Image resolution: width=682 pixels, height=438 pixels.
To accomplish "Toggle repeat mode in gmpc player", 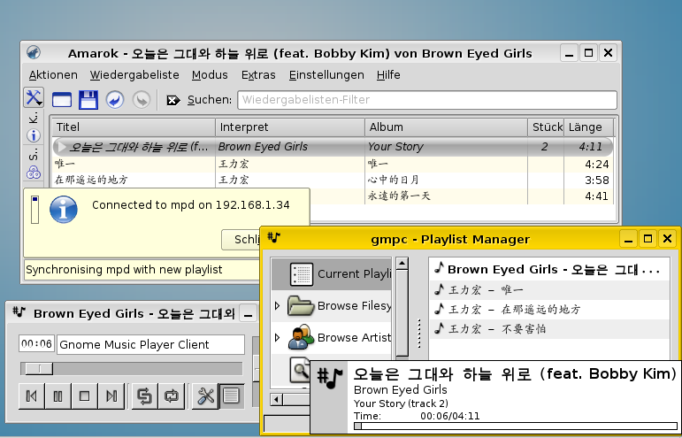I will coord(172,396).
